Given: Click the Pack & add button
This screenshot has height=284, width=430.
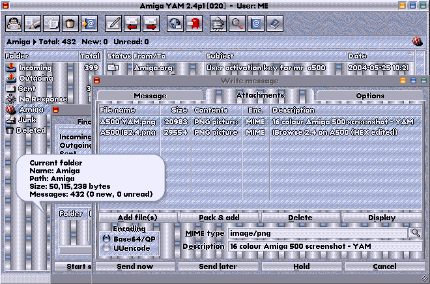Looking at the screenshot, I should coord(219,218).
